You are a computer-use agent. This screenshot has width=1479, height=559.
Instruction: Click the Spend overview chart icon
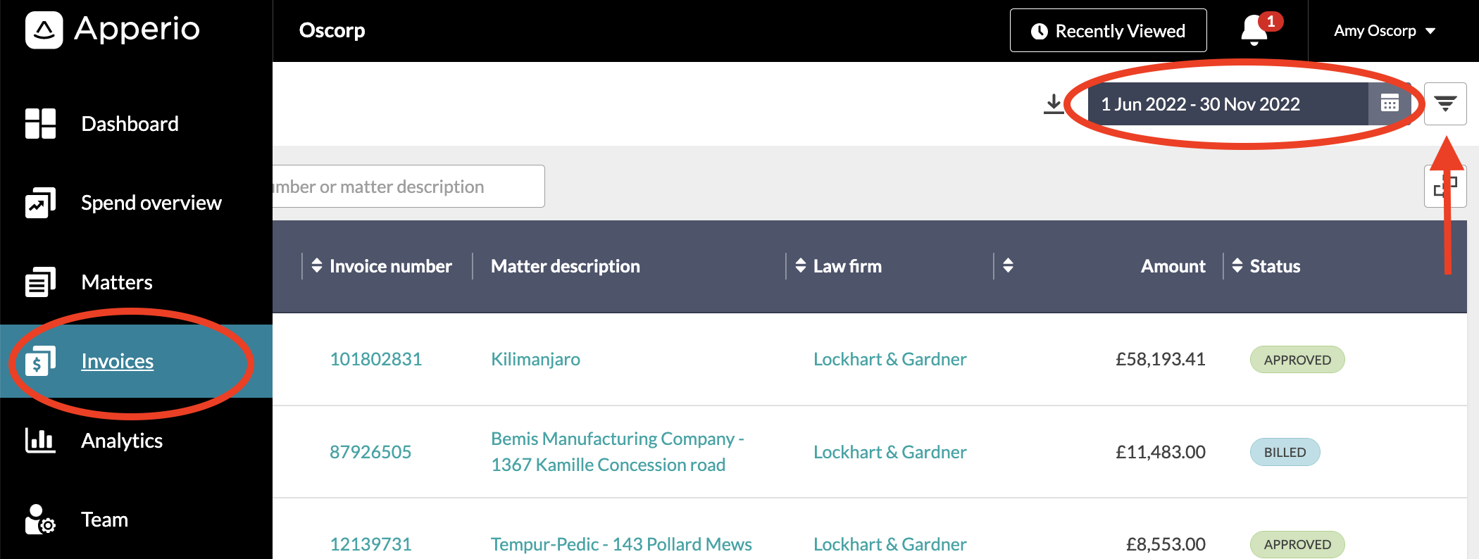pos(40,203)
